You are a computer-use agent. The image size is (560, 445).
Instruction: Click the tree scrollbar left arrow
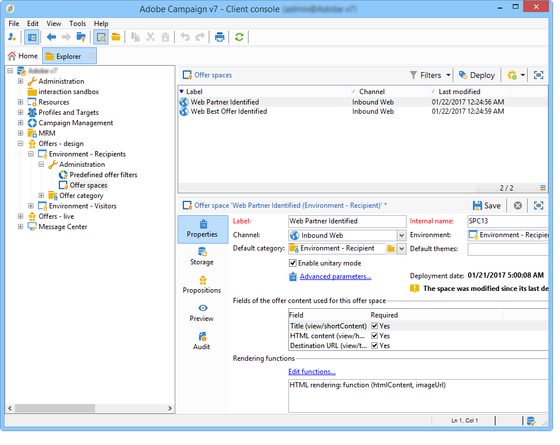click(x=10, y=408)
